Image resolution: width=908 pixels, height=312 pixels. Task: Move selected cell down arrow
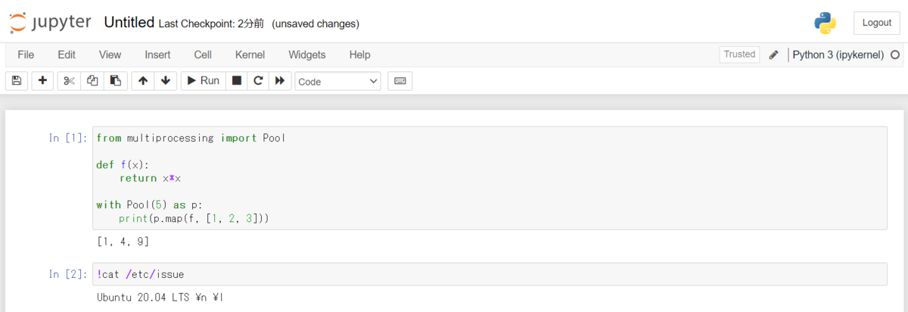click(x=165, y=81)
